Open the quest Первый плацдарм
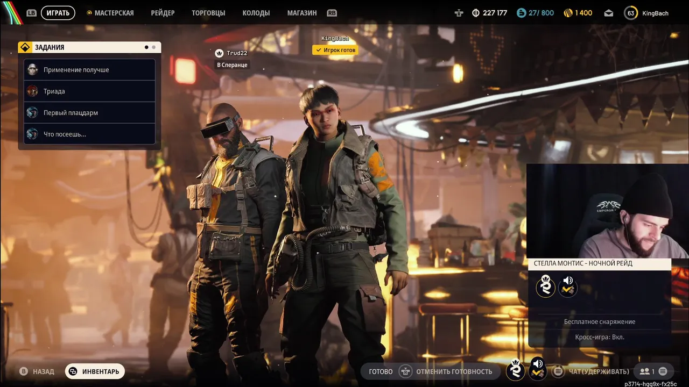The image size is (689, 387). pyautogui.click(x=89, y=112)
